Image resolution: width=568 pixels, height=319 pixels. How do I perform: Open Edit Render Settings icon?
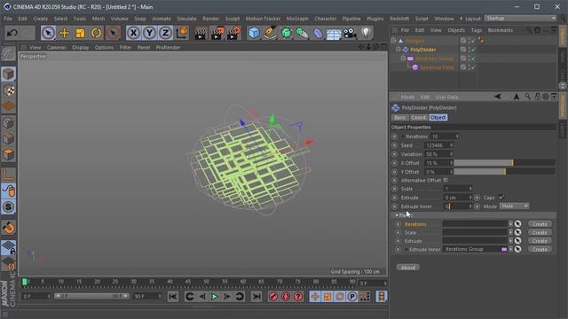pos(233,34)
